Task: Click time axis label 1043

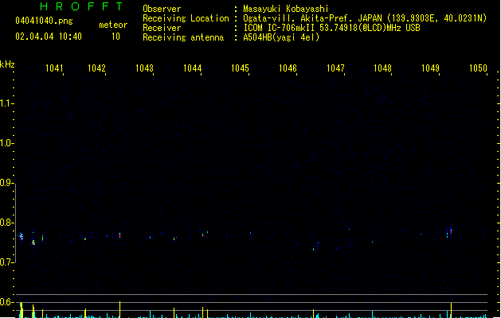Action: coord(144,68)
